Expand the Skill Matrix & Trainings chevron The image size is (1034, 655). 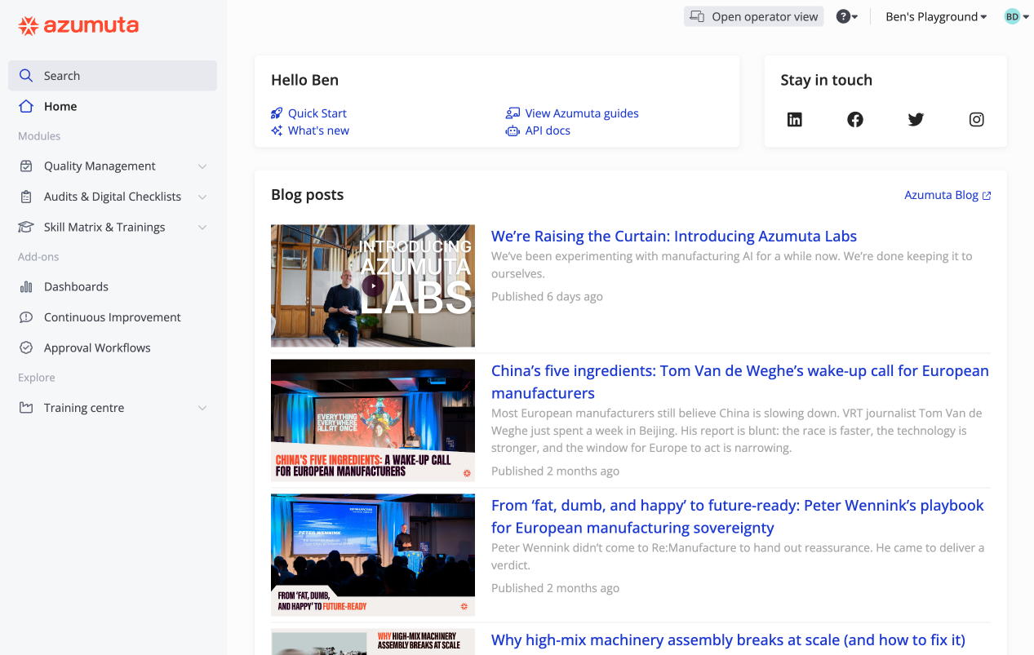click(x=202, y=228)
